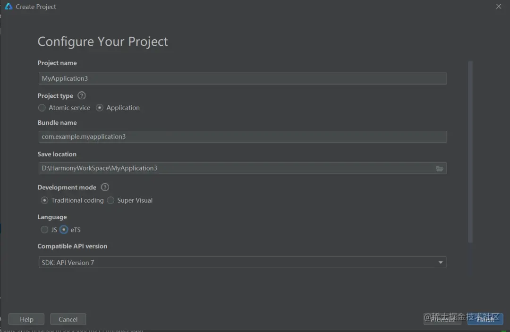Expand the Compatible API version dropdown arrow
Screen dimensions: 510x332
click(x=441, y=263)
